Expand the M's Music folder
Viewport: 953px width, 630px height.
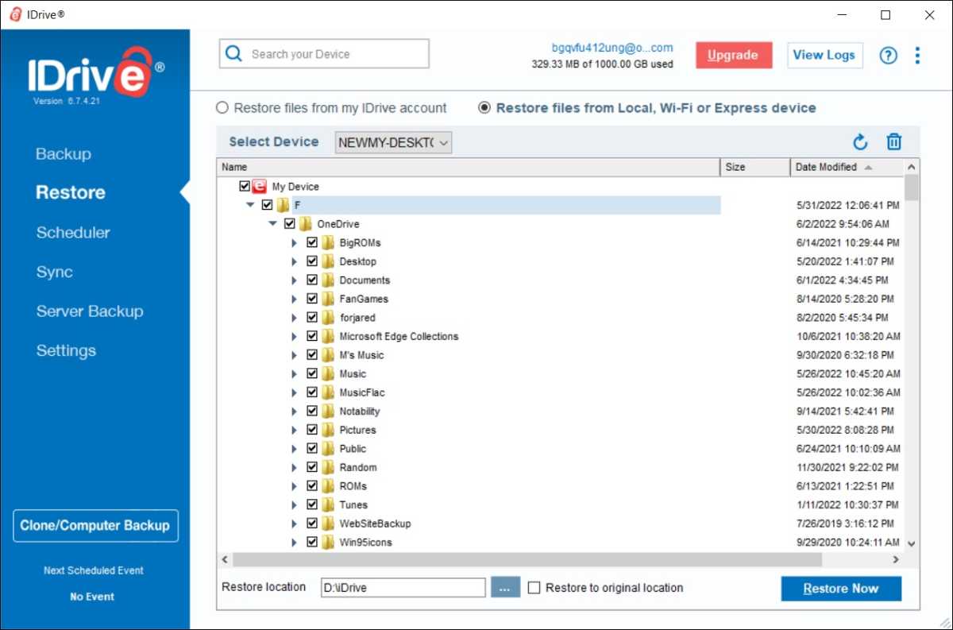click(x=295, y=355)
